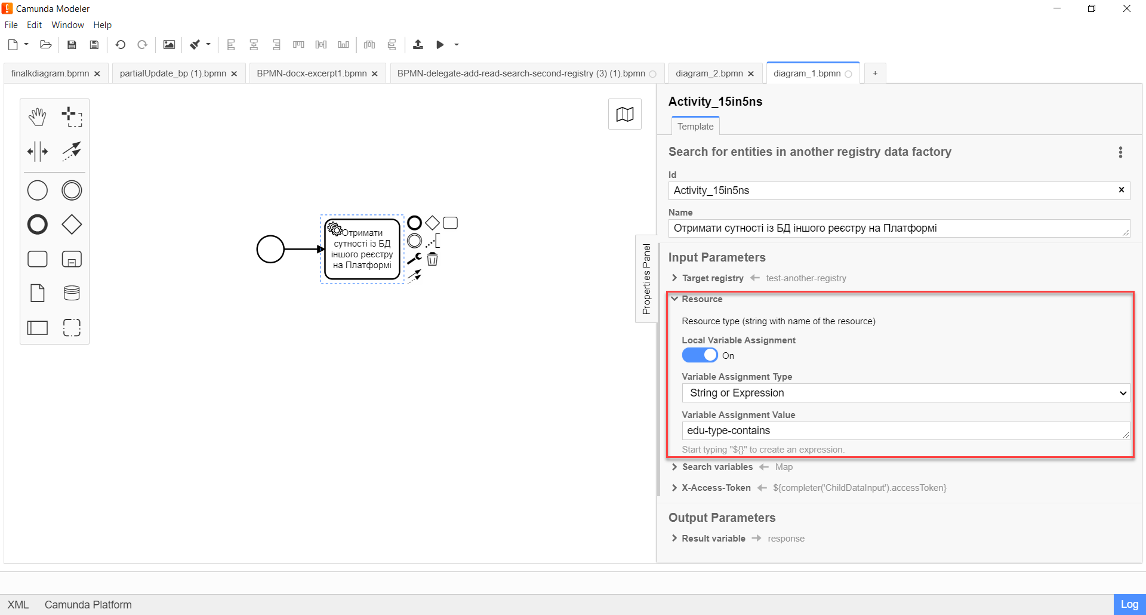This screenshot has width=1146, height=615.
Task: Undo the last action
Action: pyautogui.click(x=121, y=45)
